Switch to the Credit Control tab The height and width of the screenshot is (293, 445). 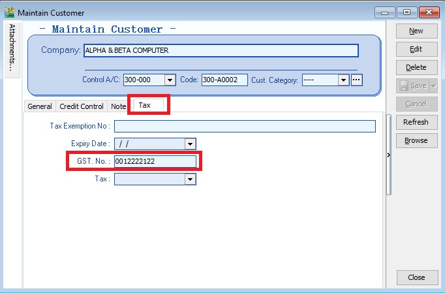click(82, 106)
